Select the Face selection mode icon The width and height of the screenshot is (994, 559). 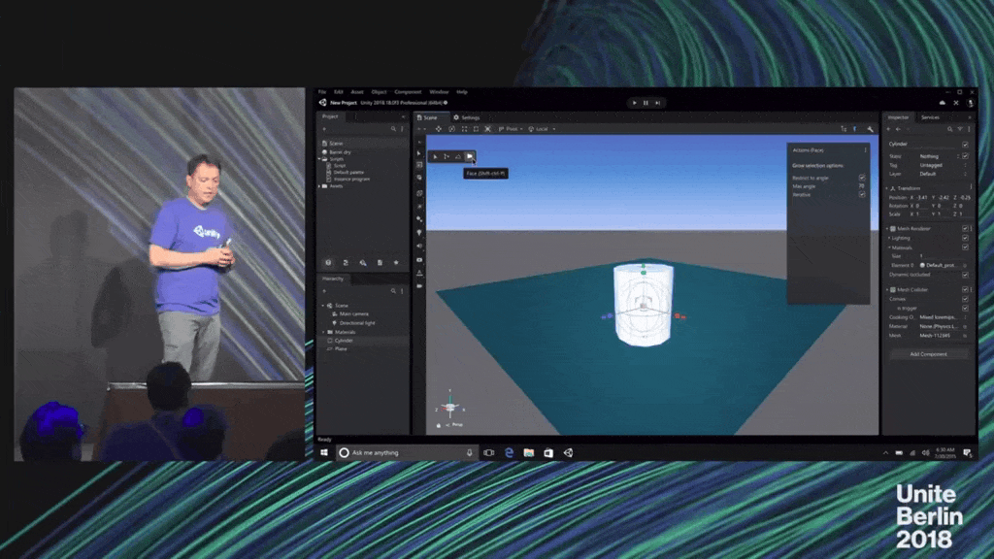pos(470,156)
